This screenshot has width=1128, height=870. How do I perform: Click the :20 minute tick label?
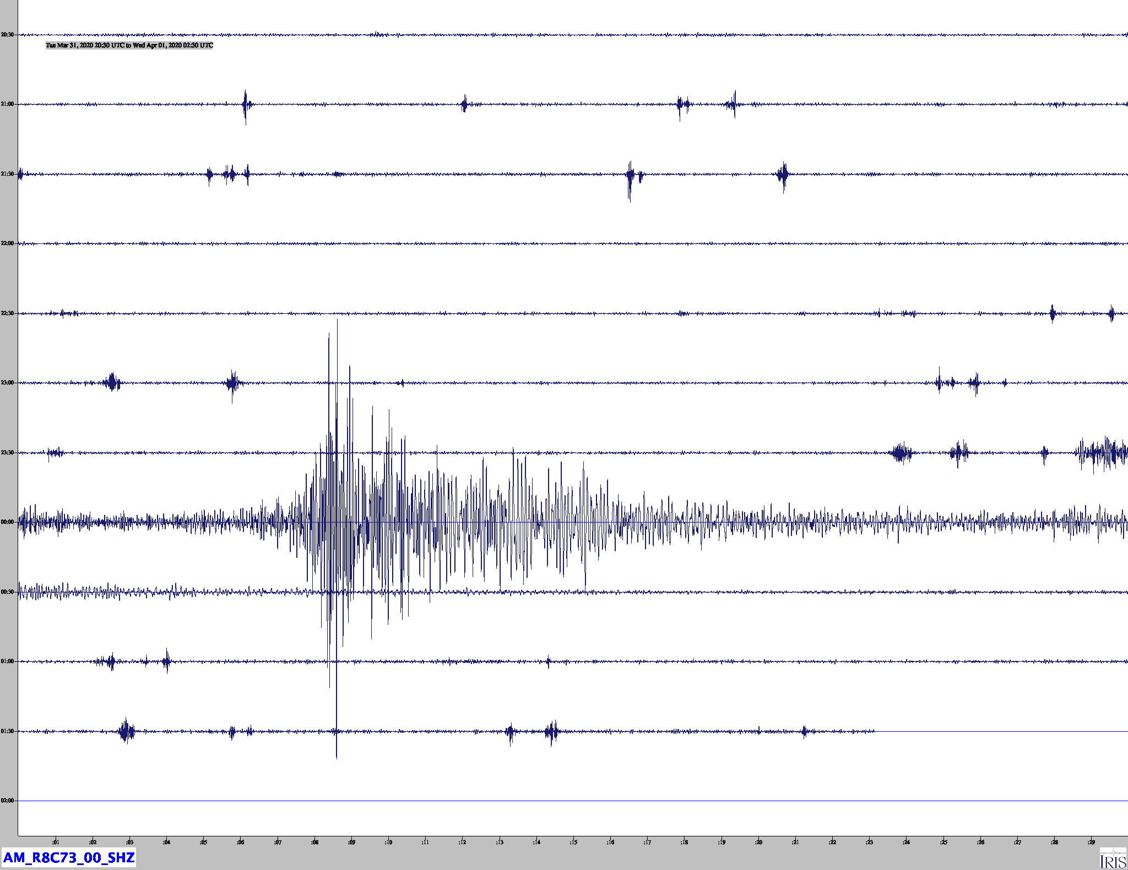coord(758,842)
